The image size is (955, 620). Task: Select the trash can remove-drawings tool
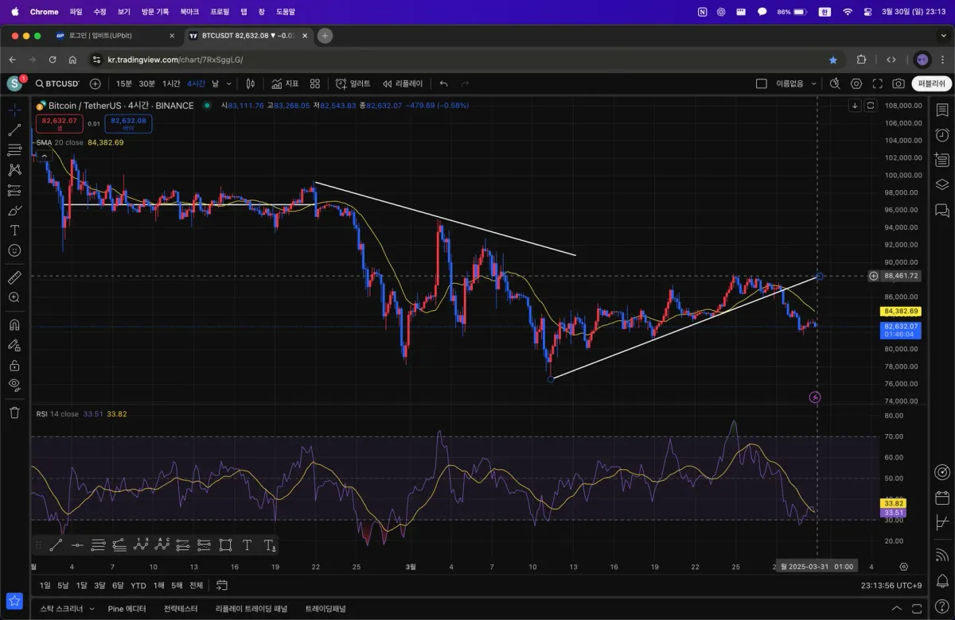pyautogui.click(x=14, y=412)
